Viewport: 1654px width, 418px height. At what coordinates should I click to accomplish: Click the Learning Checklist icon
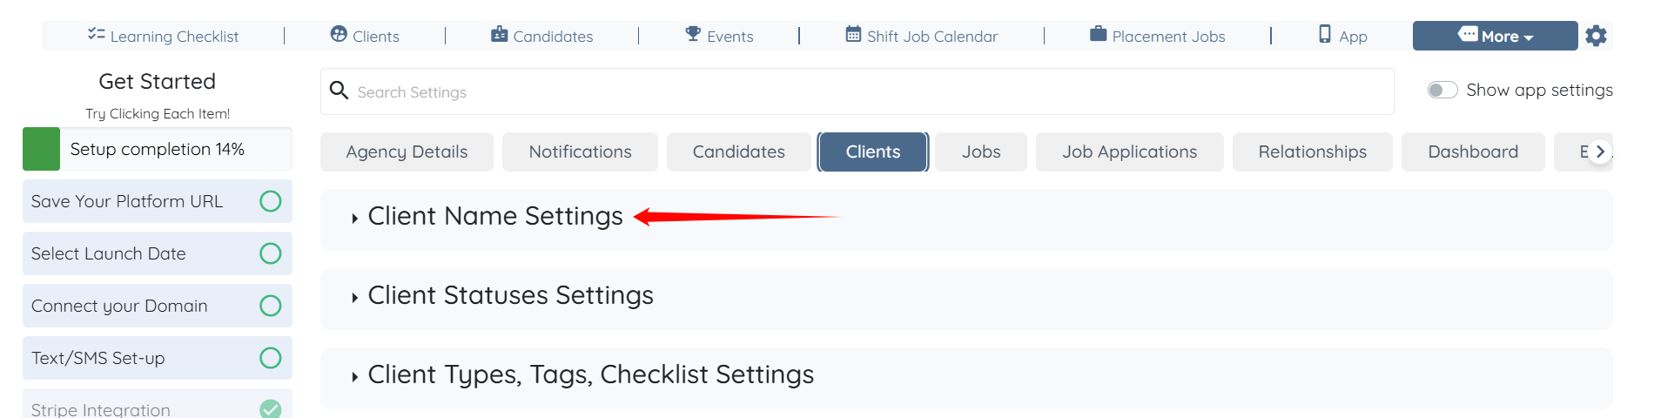tap(96, 35)
